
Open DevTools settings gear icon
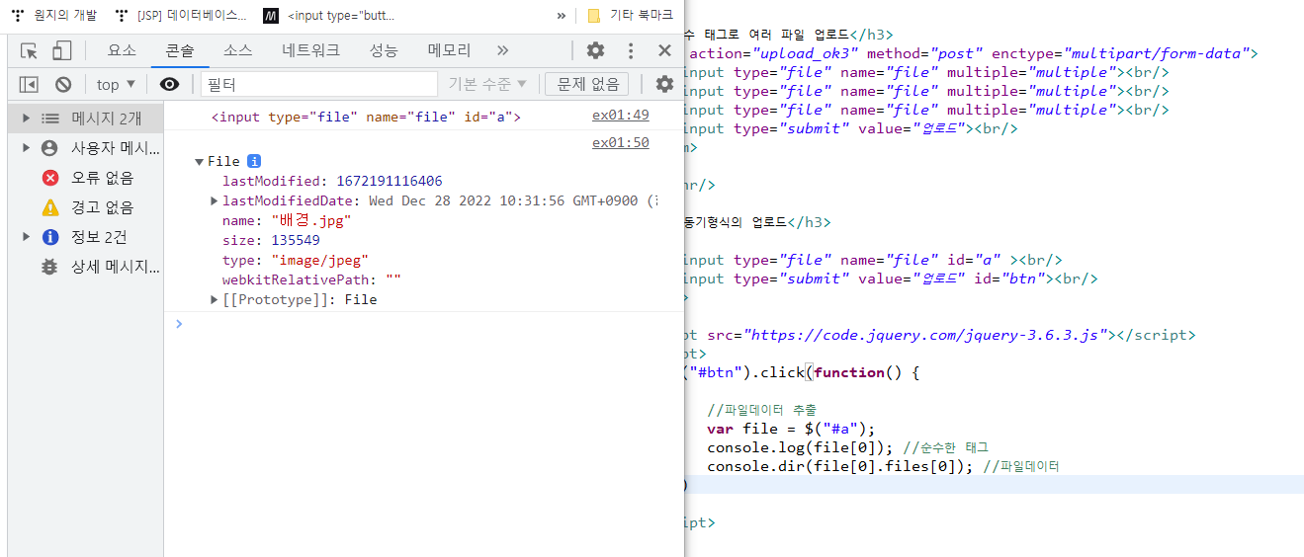pyautogui.click(x=595, y=50)
